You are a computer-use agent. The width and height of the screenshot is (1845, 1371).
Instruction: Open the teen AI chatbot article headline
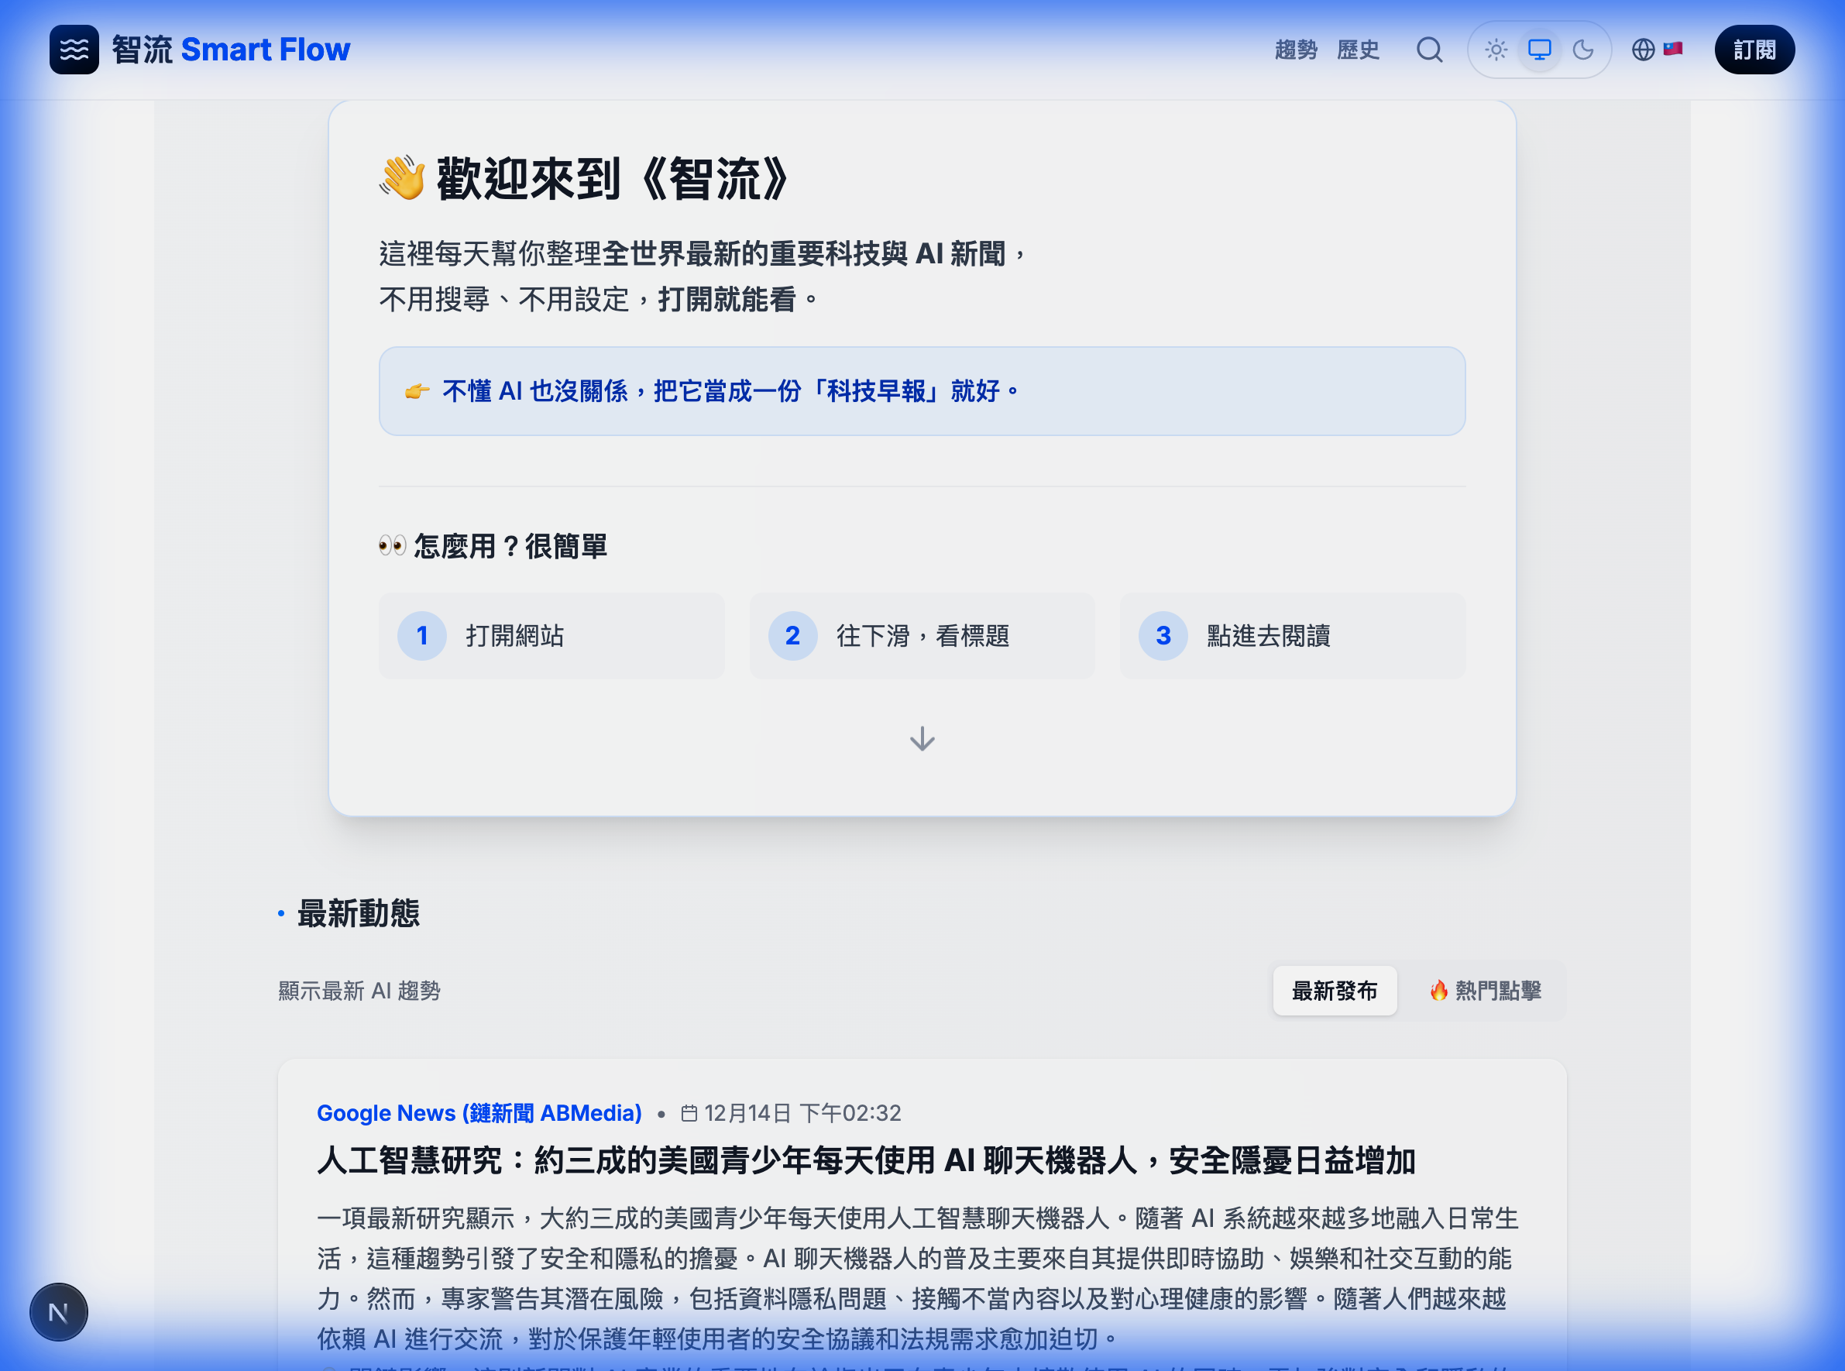click(866, 1160)
